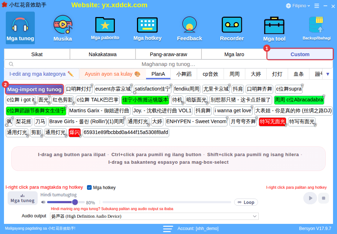Play the 月弯弯齐舞 sound
The width and height of the screenshot is (337, 234).
243,121
